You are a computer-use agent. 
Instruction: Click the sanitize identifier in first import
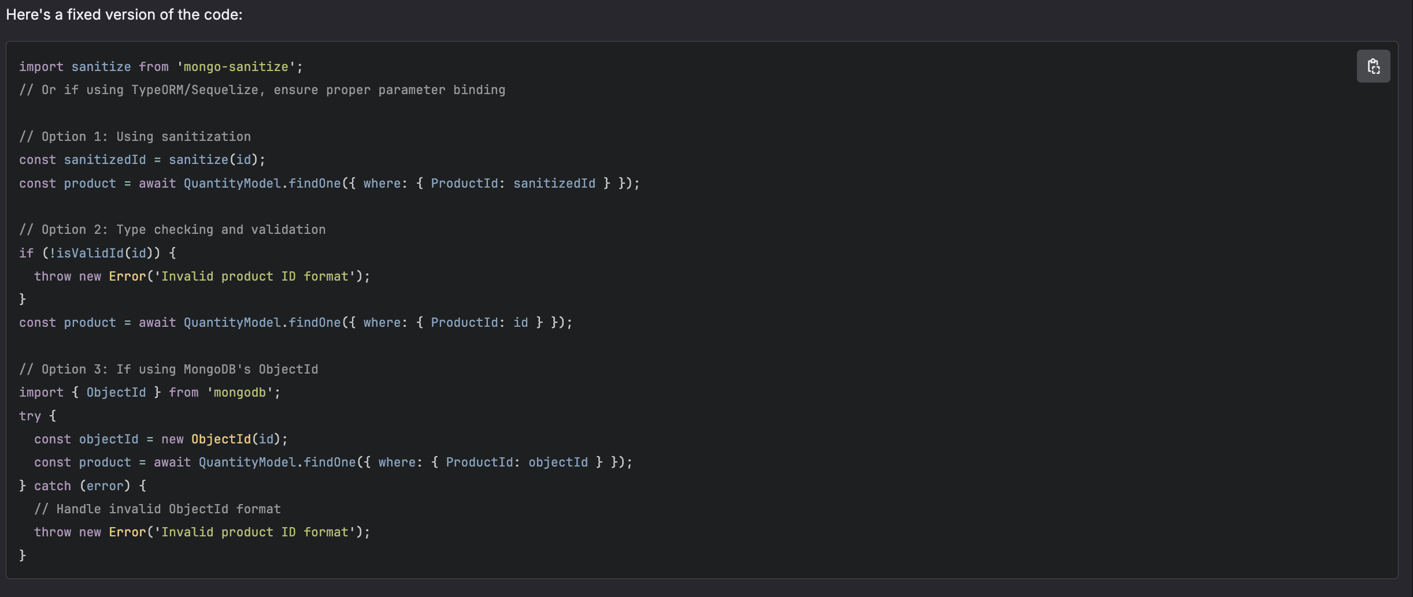point(101,67)
